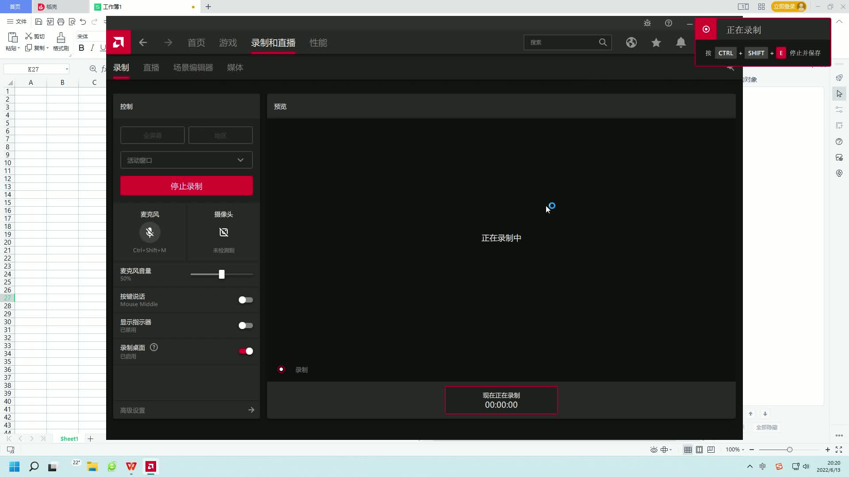The height and width of the screenshot is (477, 849).
Task: Switch to the 直播 sub-tab
Action: click(x=151, y=68)
